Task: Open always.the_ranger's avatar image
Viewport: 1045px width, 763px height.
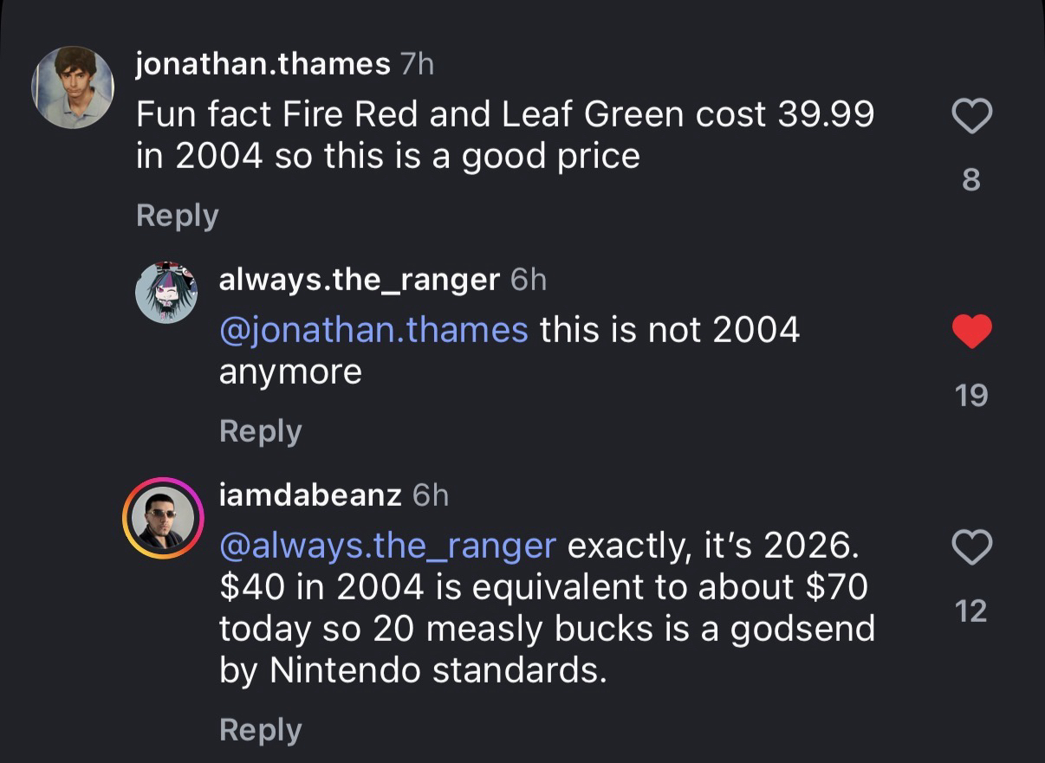Action: pyautogui.click(x=166, y=291)
